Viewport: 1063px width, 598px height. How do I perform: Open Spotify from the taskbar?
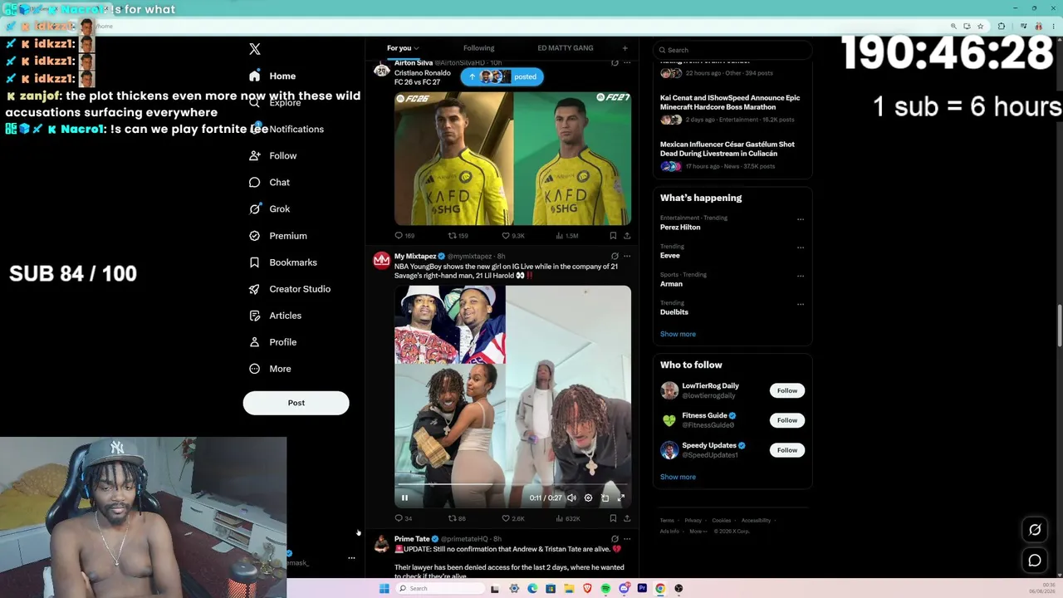(x=605, y=588)
